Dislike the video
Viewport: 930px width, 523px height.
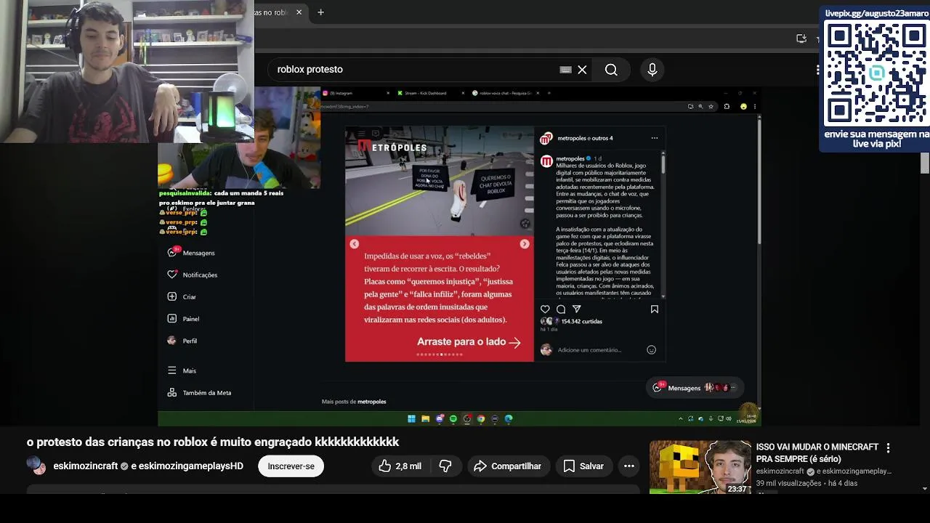(445, 466)
